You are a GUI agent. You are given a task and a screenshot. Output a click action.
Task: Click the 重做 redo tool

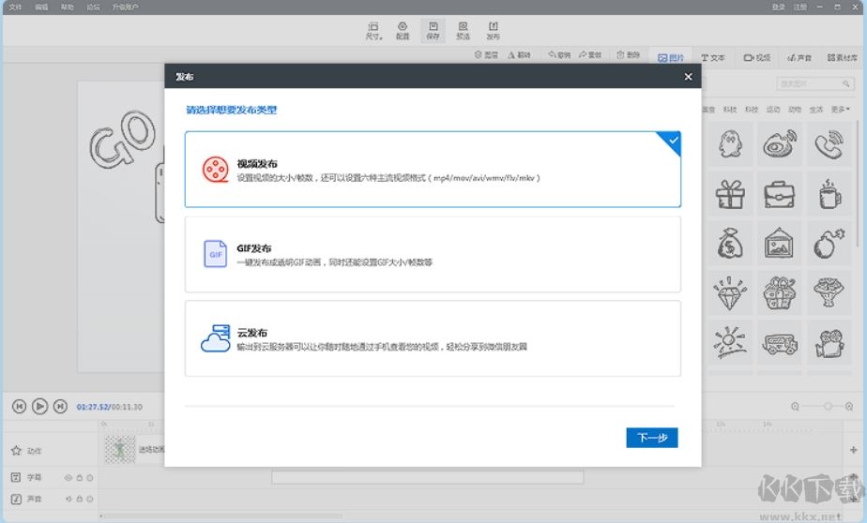[x=590, y=54]
